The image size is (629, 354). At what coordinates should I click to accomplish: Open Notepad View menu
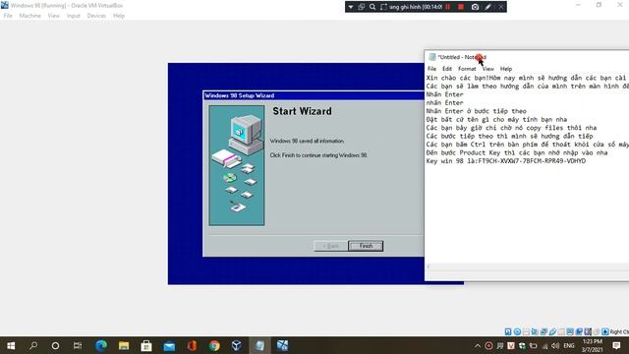coord(487,69)
